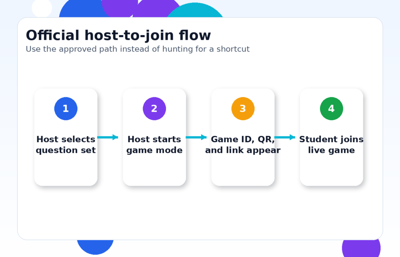400x257 pixels.
Task: Click the green circle numbered 4
Action: tap(331, 109)
